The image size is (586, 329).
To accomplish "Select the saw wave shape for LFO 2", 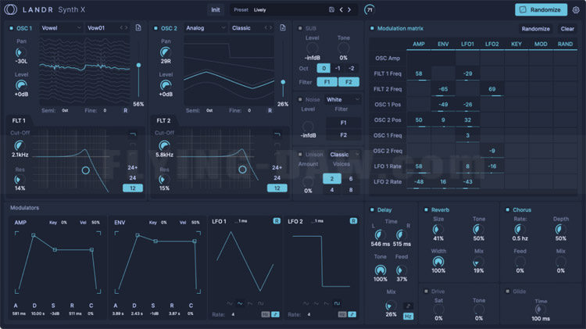I will click(x=327, y=303).
